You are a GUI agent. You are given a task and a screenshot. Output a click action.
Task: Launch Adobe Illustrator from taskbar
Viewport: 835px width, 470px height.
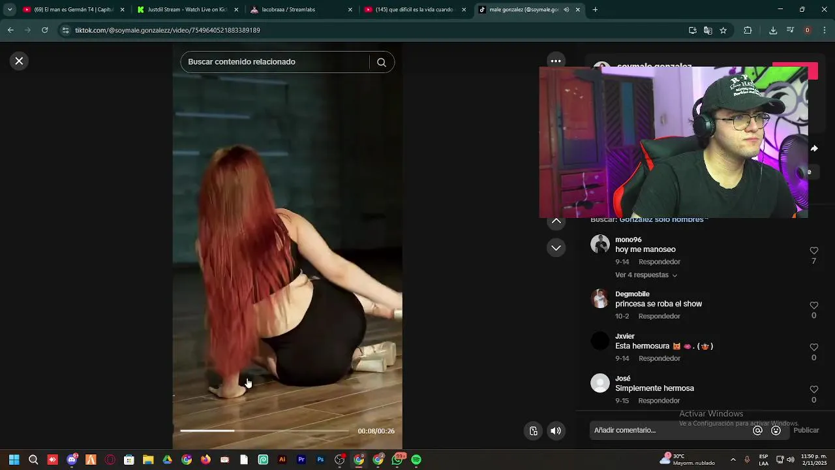click(282, 460)
